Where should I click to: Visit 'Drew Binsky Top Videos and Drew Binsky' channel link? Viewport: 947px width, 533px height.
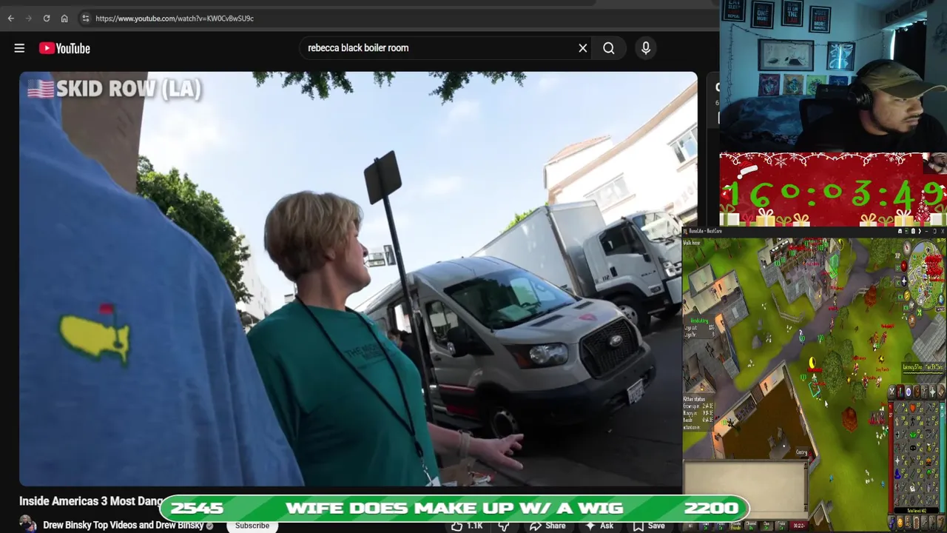pos(123,525)
